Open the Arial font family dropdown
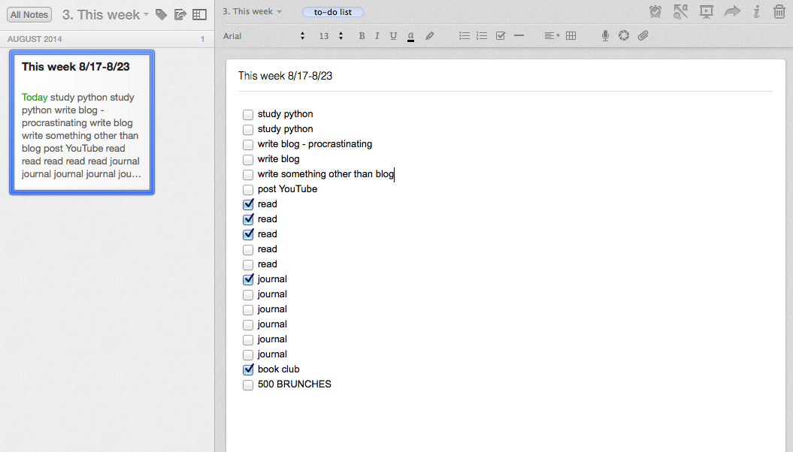The height and width of the screenshot is (452, 793). pos(265,36)
